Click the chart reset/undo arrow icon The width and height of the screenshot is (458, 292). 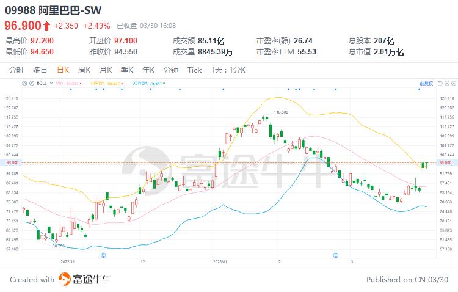point(440,84)
